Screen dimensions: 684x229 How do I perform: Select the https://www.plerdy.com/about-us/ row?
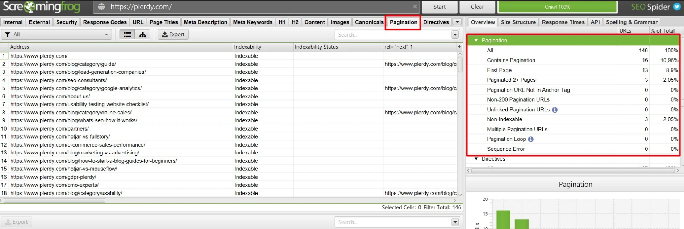click(228, 96)
